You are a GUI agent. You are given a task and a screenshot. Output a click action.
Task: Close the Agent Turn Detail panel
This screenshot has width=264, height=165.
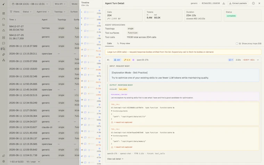[259, 3]
